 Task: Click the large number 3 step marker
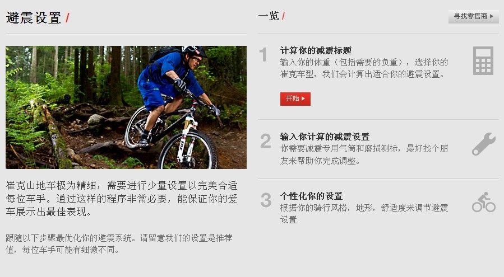click(x=266, y=200)
